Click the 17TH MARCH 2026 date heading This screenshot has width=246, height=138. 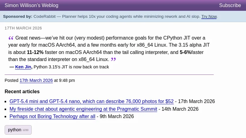[x=23, y=28]
